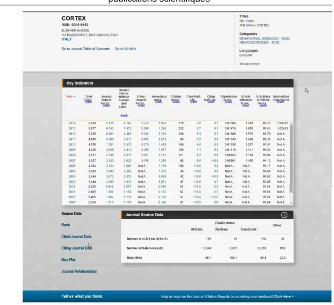Open the NEUROSCIENCES - SCIE category
The height and width of the screenshot is (305, 334).
(x=260, y=43)
